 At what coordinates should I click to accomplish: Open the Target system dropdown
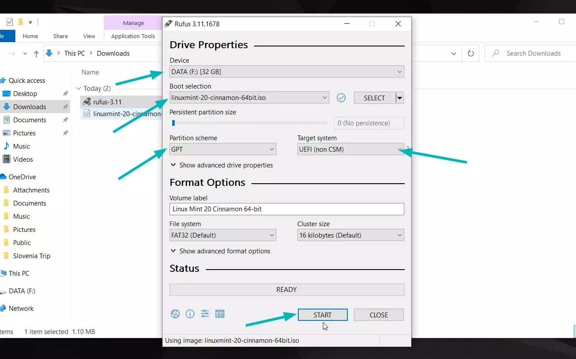pyautogui.click(x=351, y=149)
